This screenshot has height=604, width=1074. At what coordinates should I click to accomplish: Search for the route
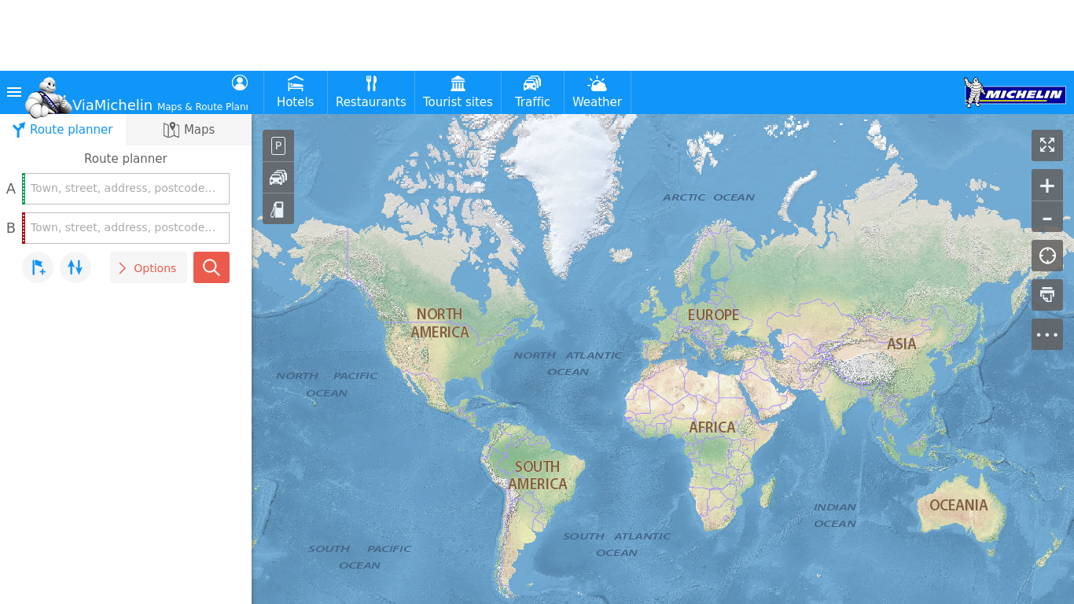pyautogui.click(x=211, y=267)
